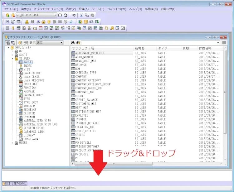Viewport: 234px width, 192px height.
Task: Click the circular arrow icon beside the connection box
Action: tap(66, 15)
